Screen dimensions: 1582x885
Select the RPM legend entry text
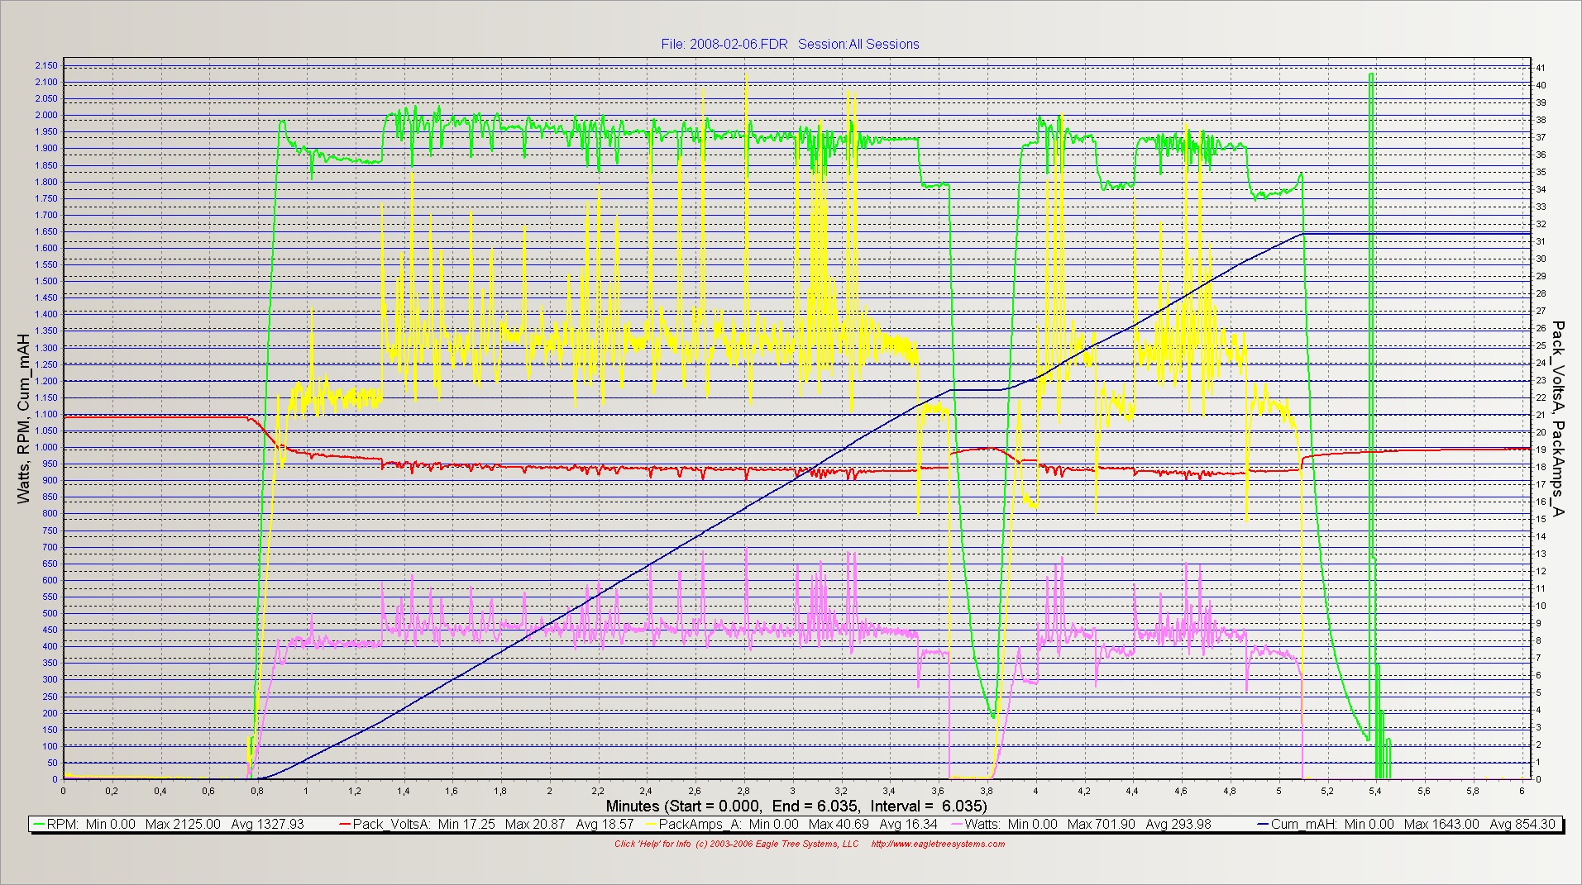click(x=165, y=824)
